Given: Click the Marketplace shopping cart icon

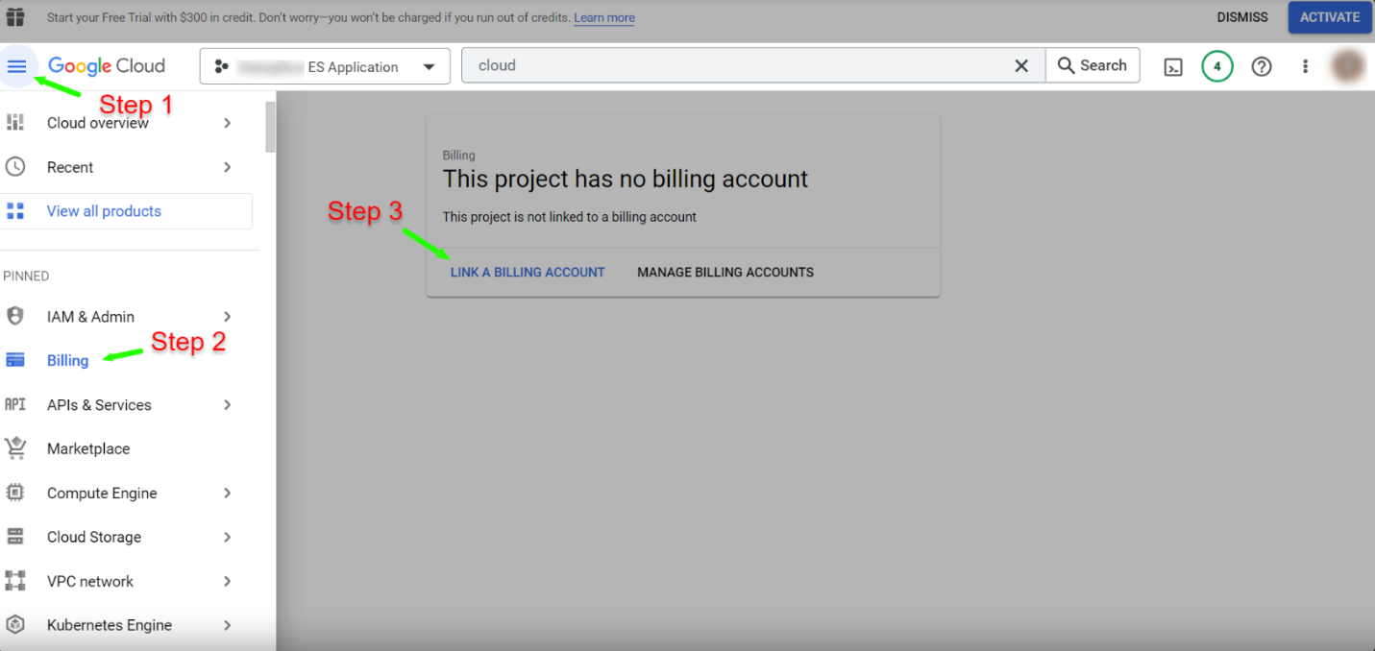Looking at the screenshot, I should click(15, 448).
